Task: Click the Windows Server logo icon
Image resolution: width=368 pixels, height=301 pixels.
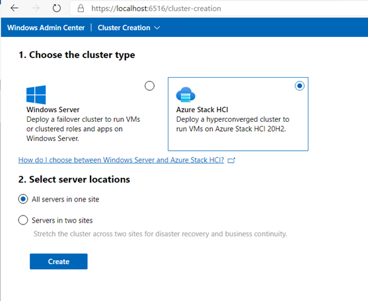Action: (36, 95)
